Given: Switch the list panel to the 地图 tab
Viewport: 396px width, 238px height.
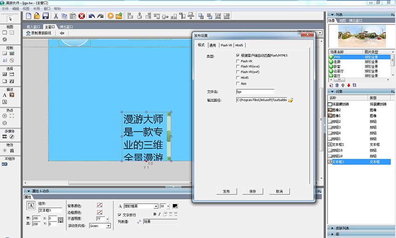Looking at the screenshot, I should (x=342, y=20).
